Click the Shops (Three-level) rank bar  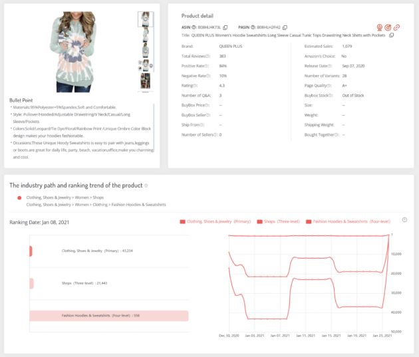pyautogui.click(x=31, y=284)
